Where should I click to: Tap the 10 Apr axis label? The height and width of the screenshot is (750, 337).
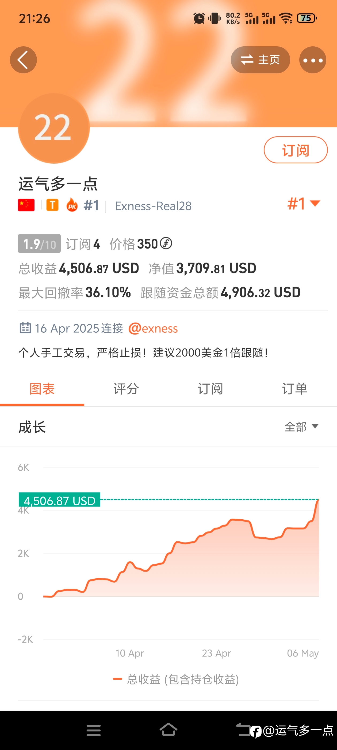click(129, 653)
